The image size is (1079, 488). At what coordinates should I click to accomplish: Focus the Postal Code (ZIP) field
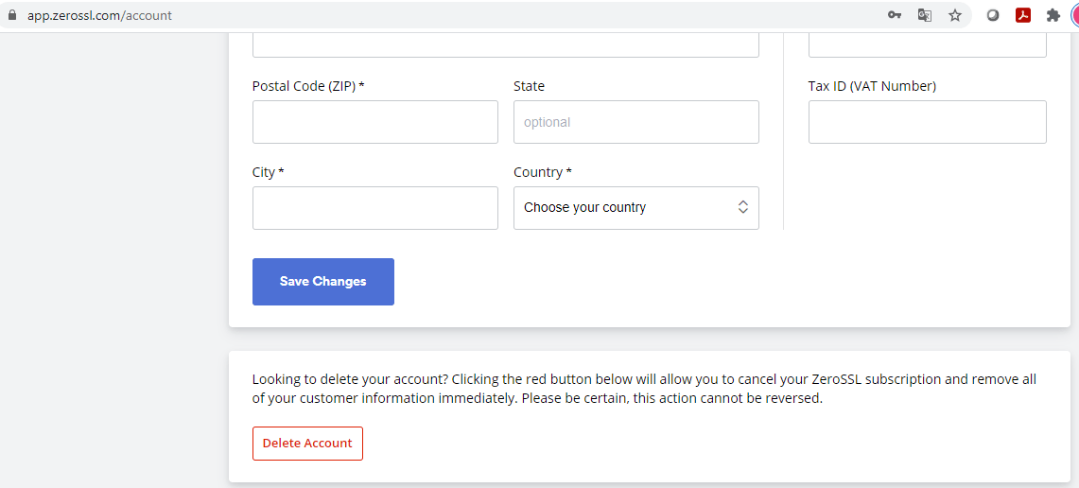point(375,122)
